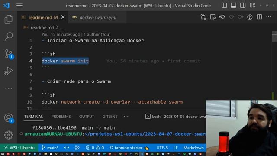Open the hamburger application menu
277x156 pixels.
19,6
